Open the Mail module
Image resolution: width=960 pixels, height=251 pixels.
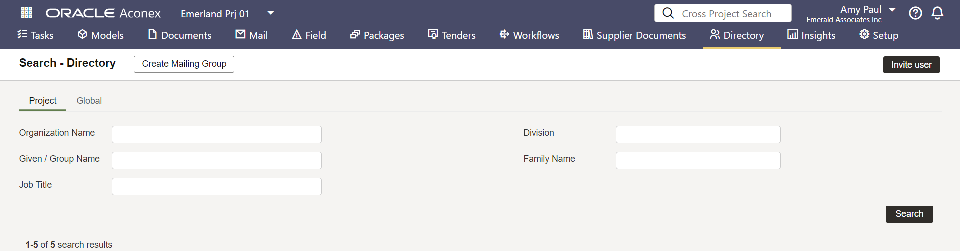pos(252,35)
